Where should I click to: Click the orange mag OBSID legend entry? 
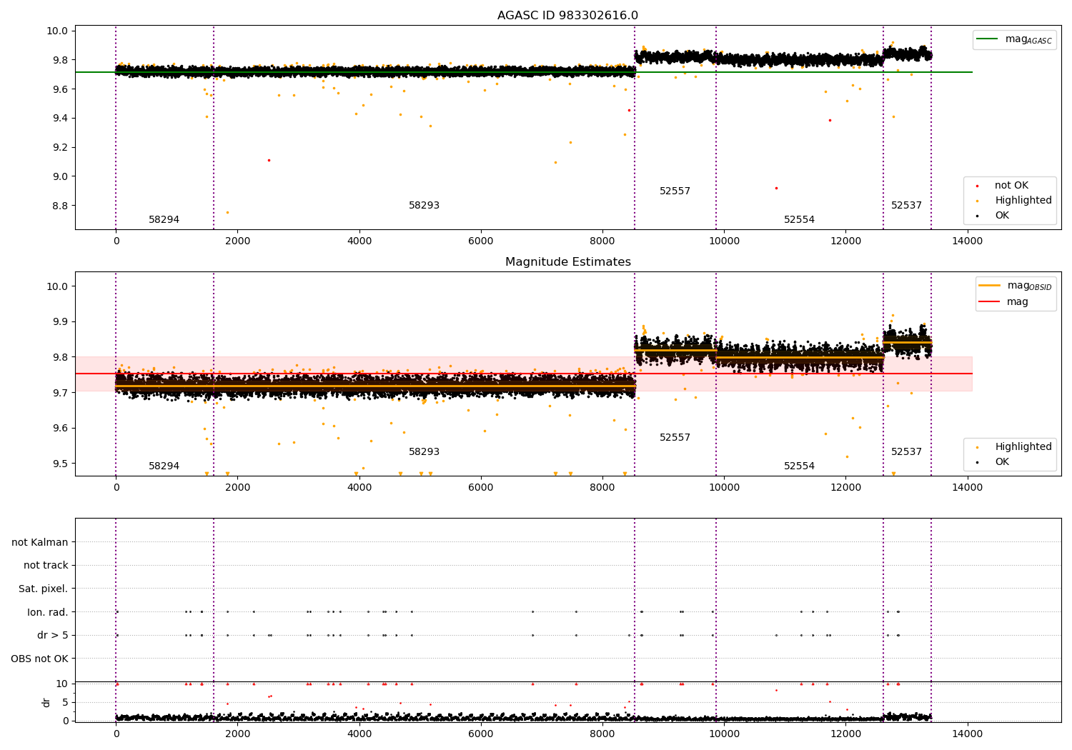click(x=1016, y=286)
